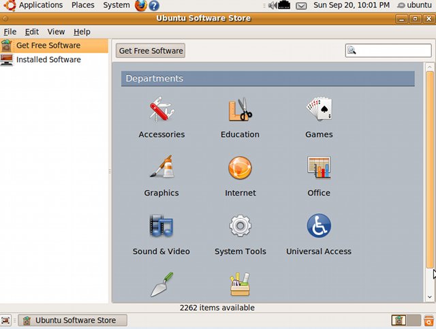Click the Sound & Video label
This screenshot has width=436, height=329.
tap(161, 251)
